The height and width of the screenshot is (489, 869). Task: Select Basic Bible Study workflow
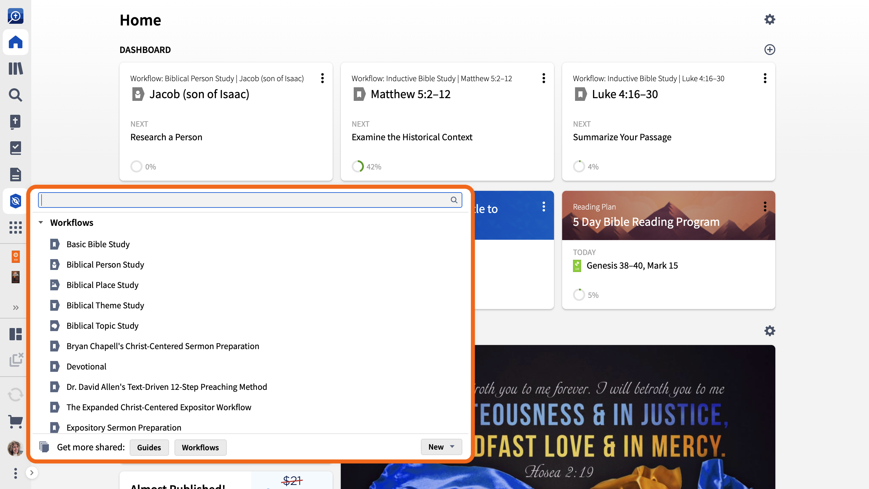point(98,244)
